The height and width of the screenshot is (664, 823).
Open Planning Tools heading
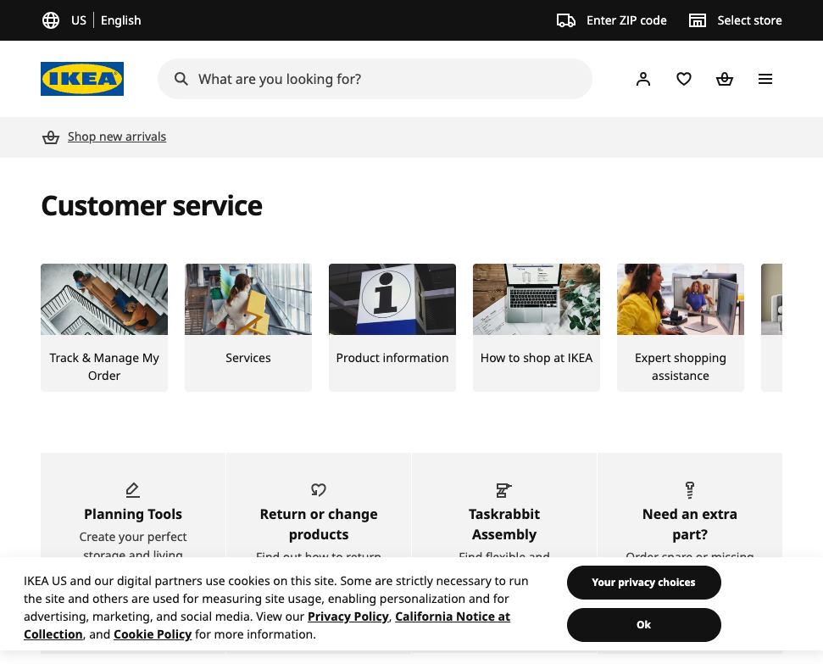pyautogui.click(x=133, y=514)
